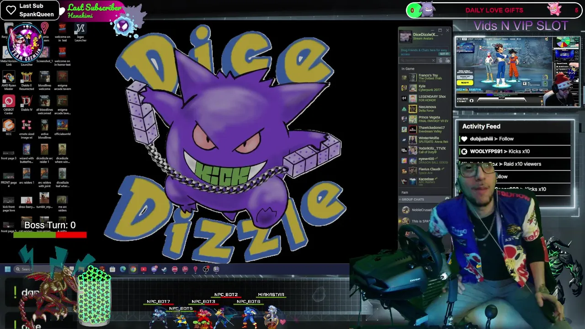Click the Windows Start button
Screen dimensions: 585x329
[x=8, y=269]
